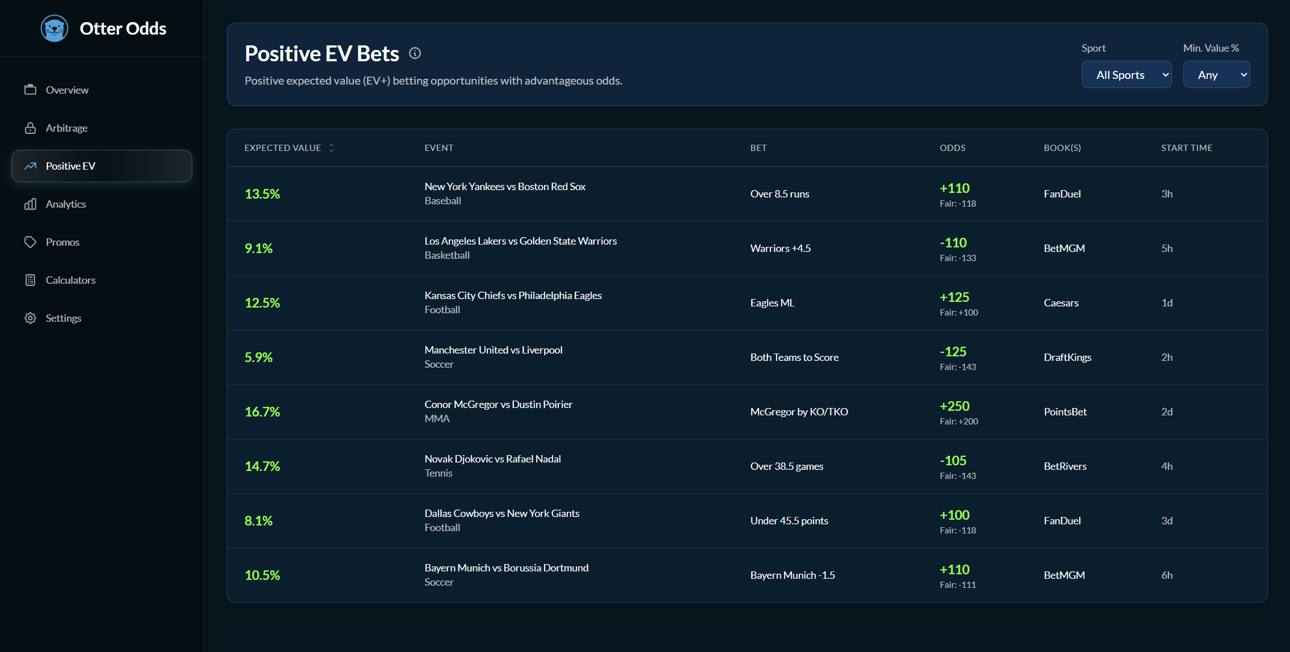
Task: Open the All Sports dropdown
Action: pyautogui.click(x=1127, y=74)
